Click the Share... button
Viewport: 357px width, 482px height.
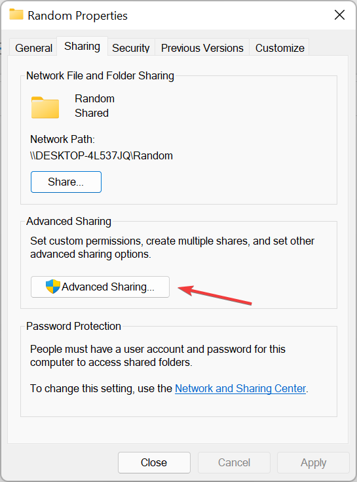[66, 182]
